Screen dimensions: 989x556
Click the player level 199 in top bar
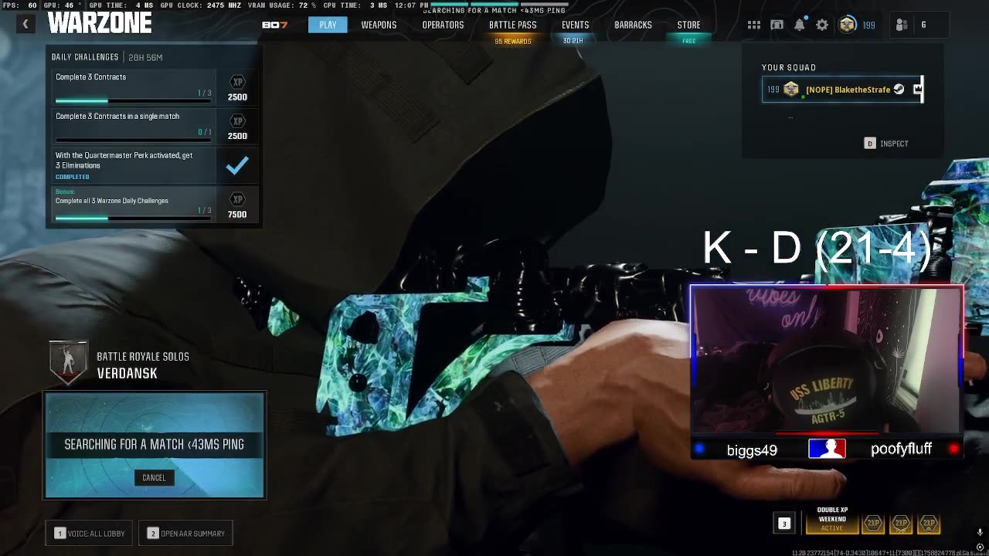click(x=868, y=25)
